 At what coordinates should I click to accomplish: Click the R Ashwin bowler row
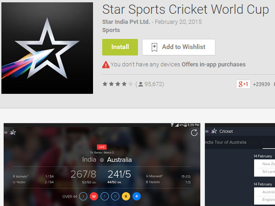(33, 176)
